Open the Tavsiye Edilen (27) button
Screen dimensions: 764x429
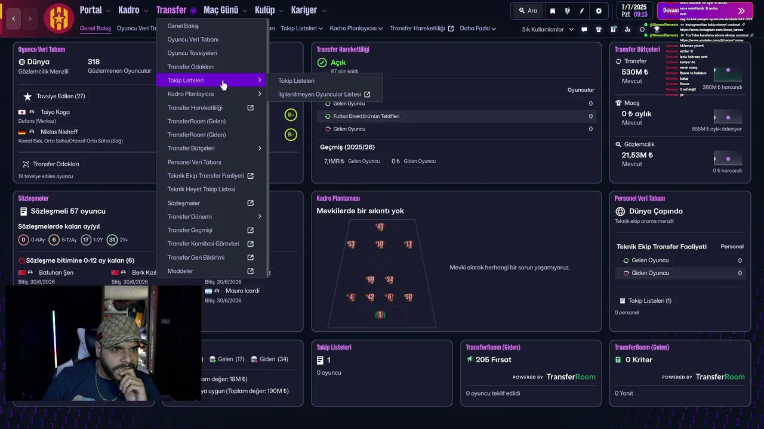[x=54, y=97]
